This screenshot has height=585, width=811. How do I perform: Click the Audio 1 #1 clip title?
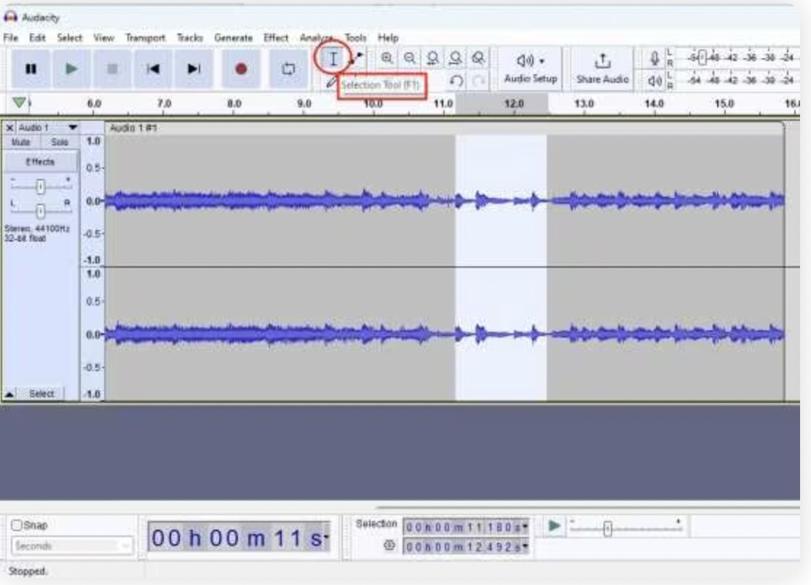[x=133, y=127]
